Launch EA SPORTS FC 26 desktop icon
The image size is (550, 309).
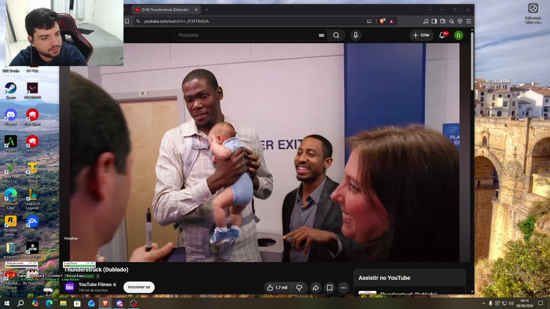32,251
